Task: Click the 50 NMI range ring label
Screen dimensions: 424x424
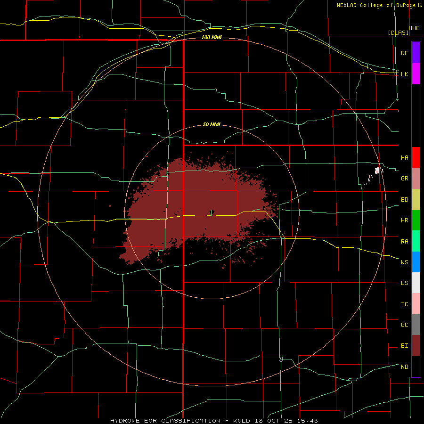Action: [212, 124]
